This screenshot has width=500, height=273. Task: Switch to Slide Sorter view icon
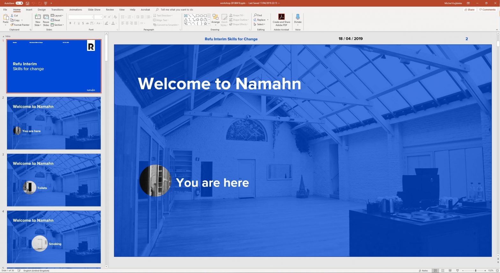point(443,270)
